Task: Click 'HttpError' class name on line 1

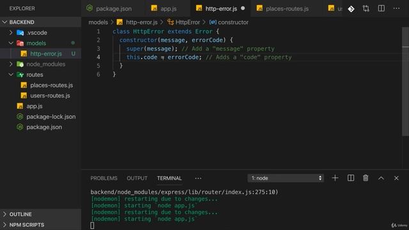Action: pos(148,31)
